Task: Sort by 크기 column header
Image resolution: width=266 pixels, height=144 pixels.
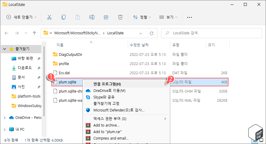Action: pyautogui.click(x=211, y=45)
